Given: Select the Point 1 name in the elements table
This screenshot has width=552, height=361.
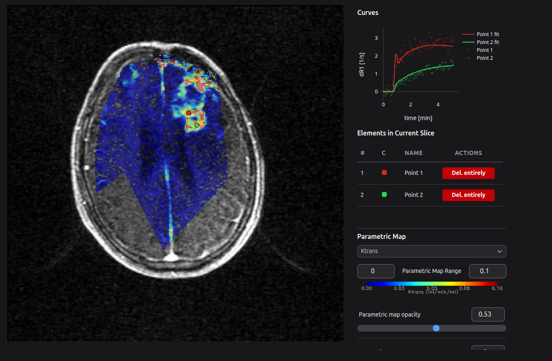Looking at the screenshot, I should pos(413,173).
